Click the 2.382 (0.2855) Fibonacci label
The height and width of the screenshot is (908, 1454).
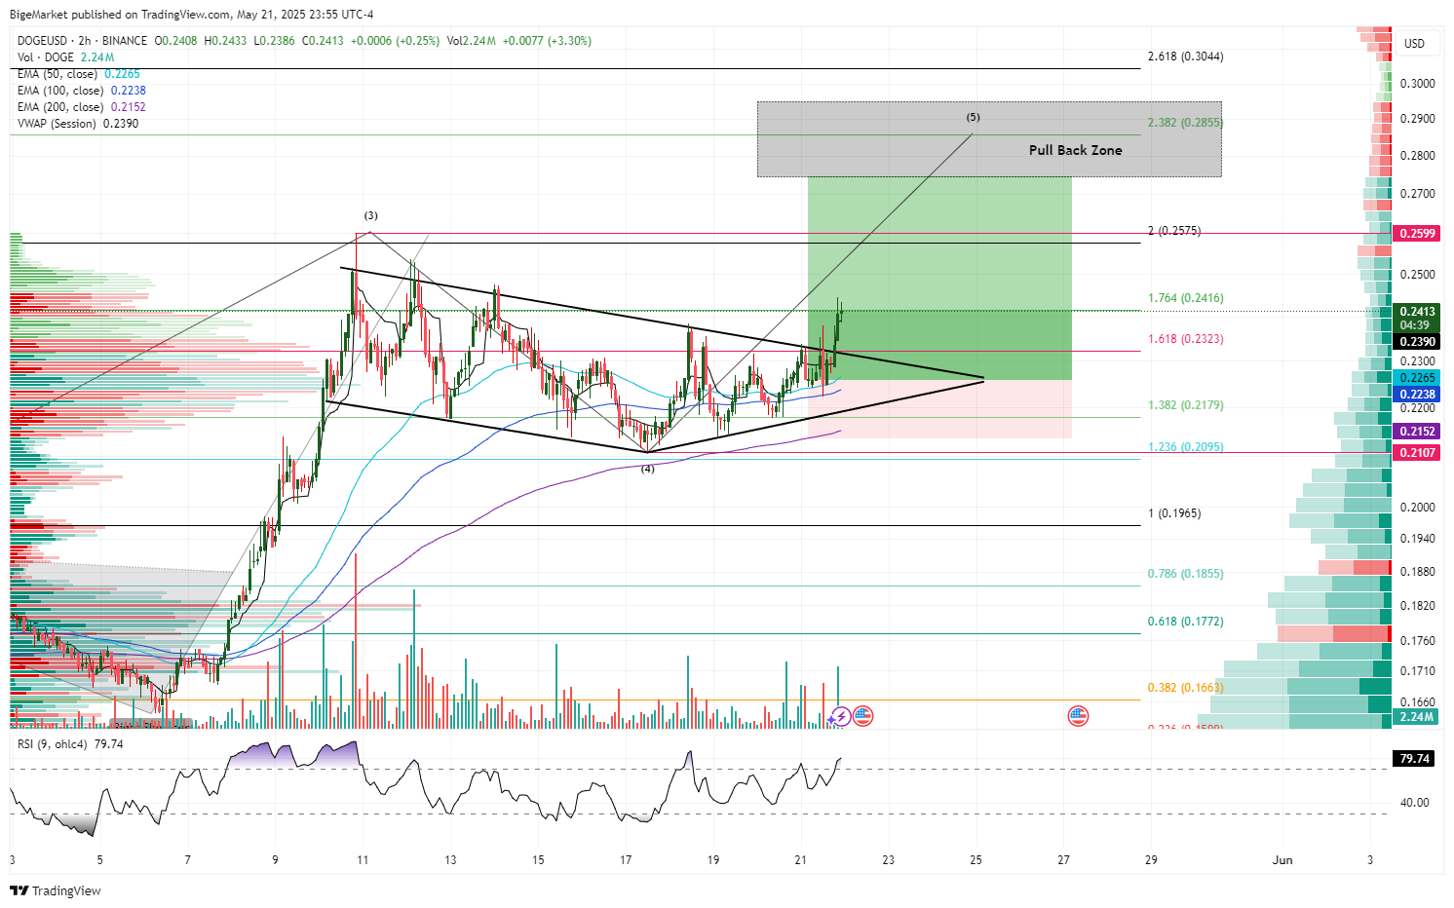coord(1186,123)
